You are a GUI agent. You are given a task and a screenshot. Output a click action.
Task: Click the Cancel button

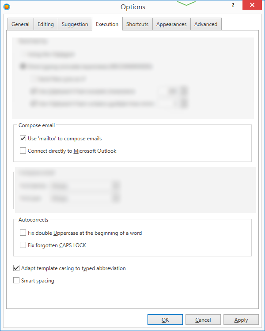click(203, 320)
